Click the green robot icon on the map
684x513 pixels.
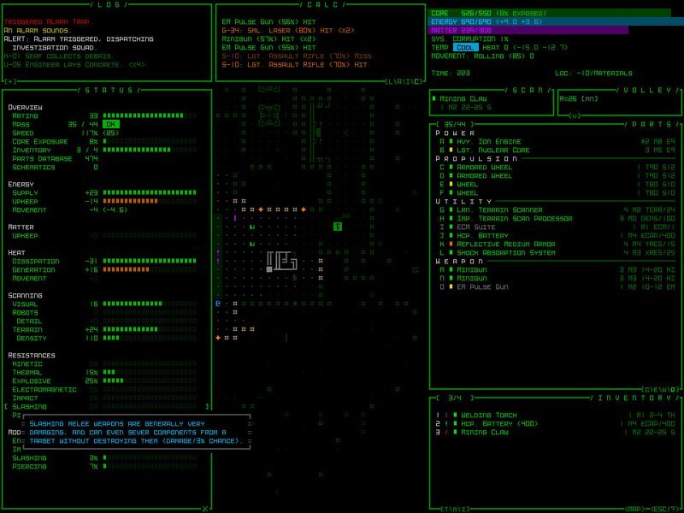click(338, 227)
